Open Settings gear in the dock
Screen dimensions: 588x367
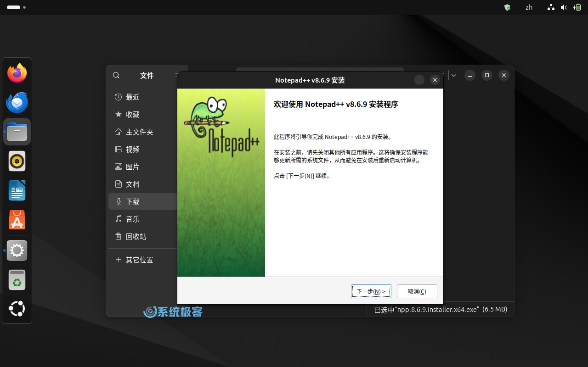pyautogui.click(x=17, y=250)
